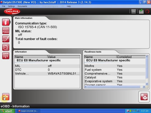Viewport: 151px width, 113px height.
Task: Click the eOBD toolbar icon
Action: pyautogui.click(x=134, y=11)
